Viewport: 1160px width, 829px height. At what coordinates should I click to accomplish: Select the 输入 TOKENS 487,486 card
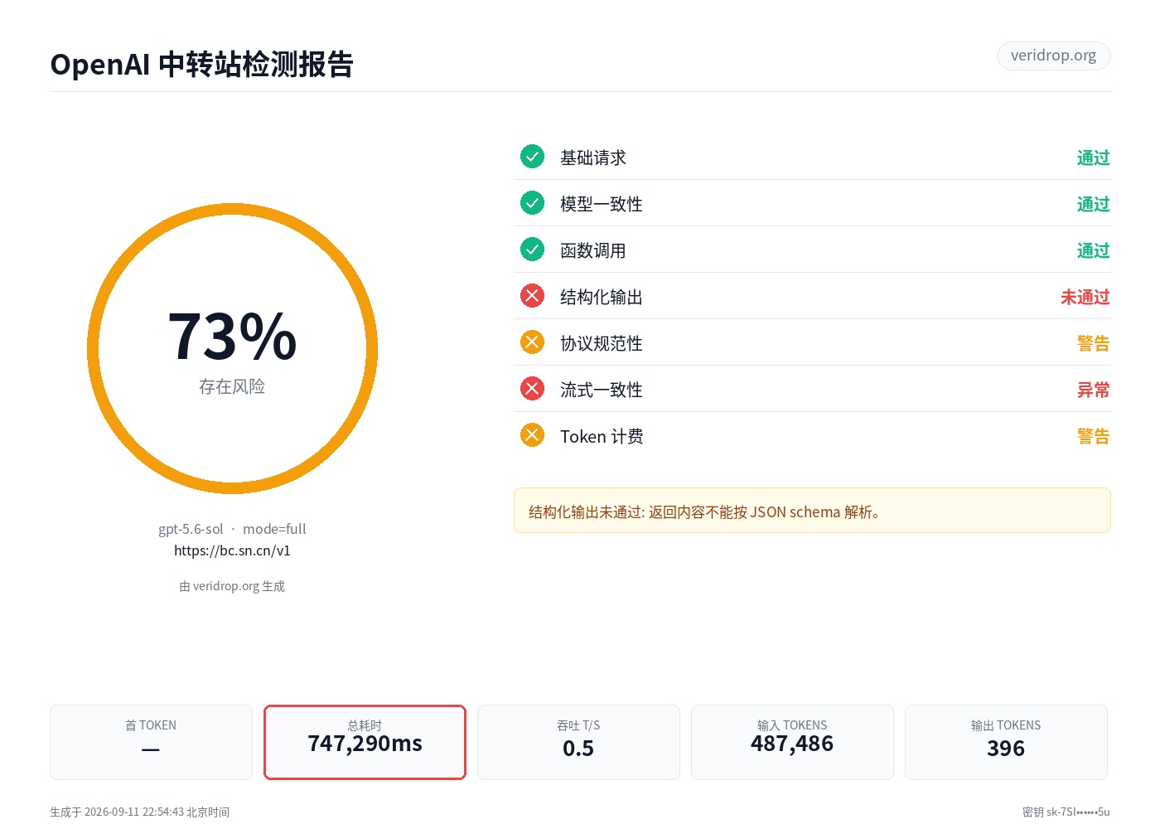tap(792, 742)
